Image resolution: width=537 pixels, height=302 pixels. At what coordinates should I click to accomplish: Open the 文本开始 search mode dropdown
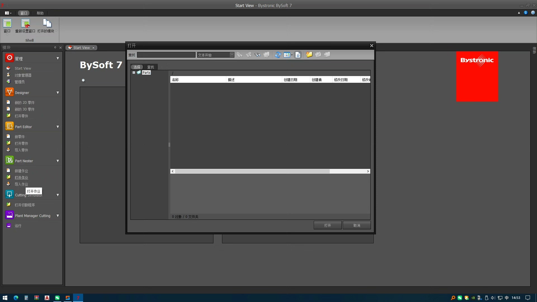pyautogui.click(x=232, y=55)
